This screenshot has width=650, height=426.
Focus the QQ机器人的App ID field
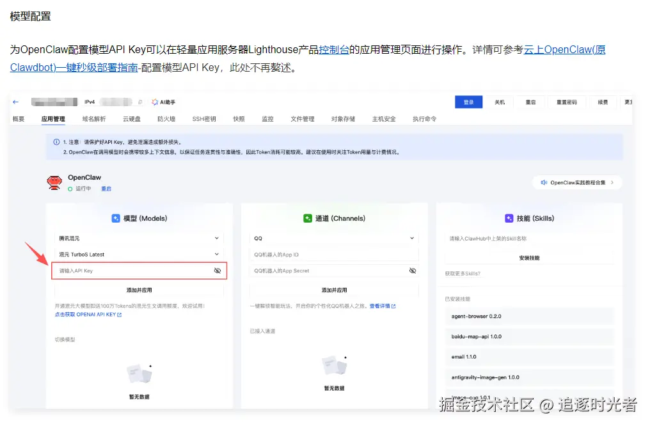coord(334,255)
